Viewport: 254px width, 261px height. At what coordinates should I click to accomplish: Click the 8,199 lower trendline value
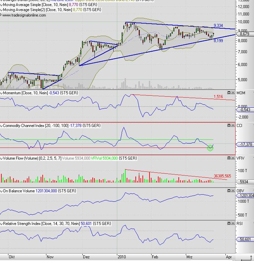(218, 40)
